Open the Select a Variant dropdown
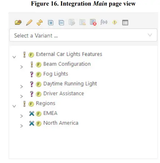160x163 pixels. tap(83, 35)
